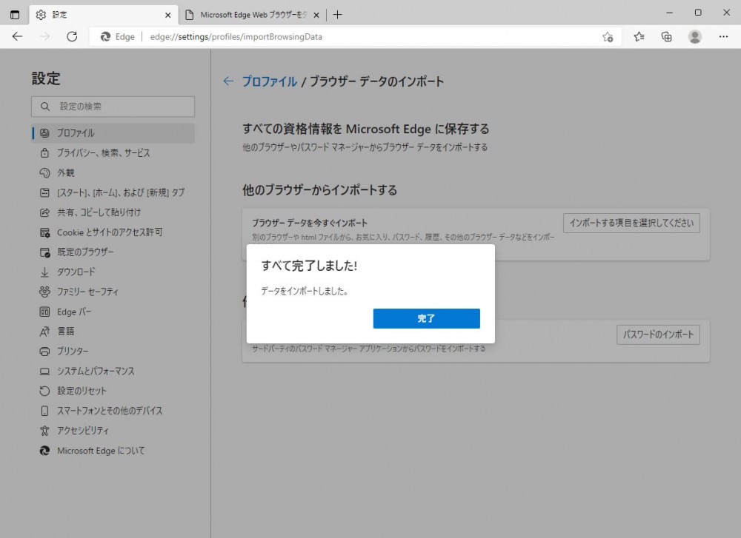
Task: Open 共有、コピーして貼り付け settings
Action: (113, 212)
